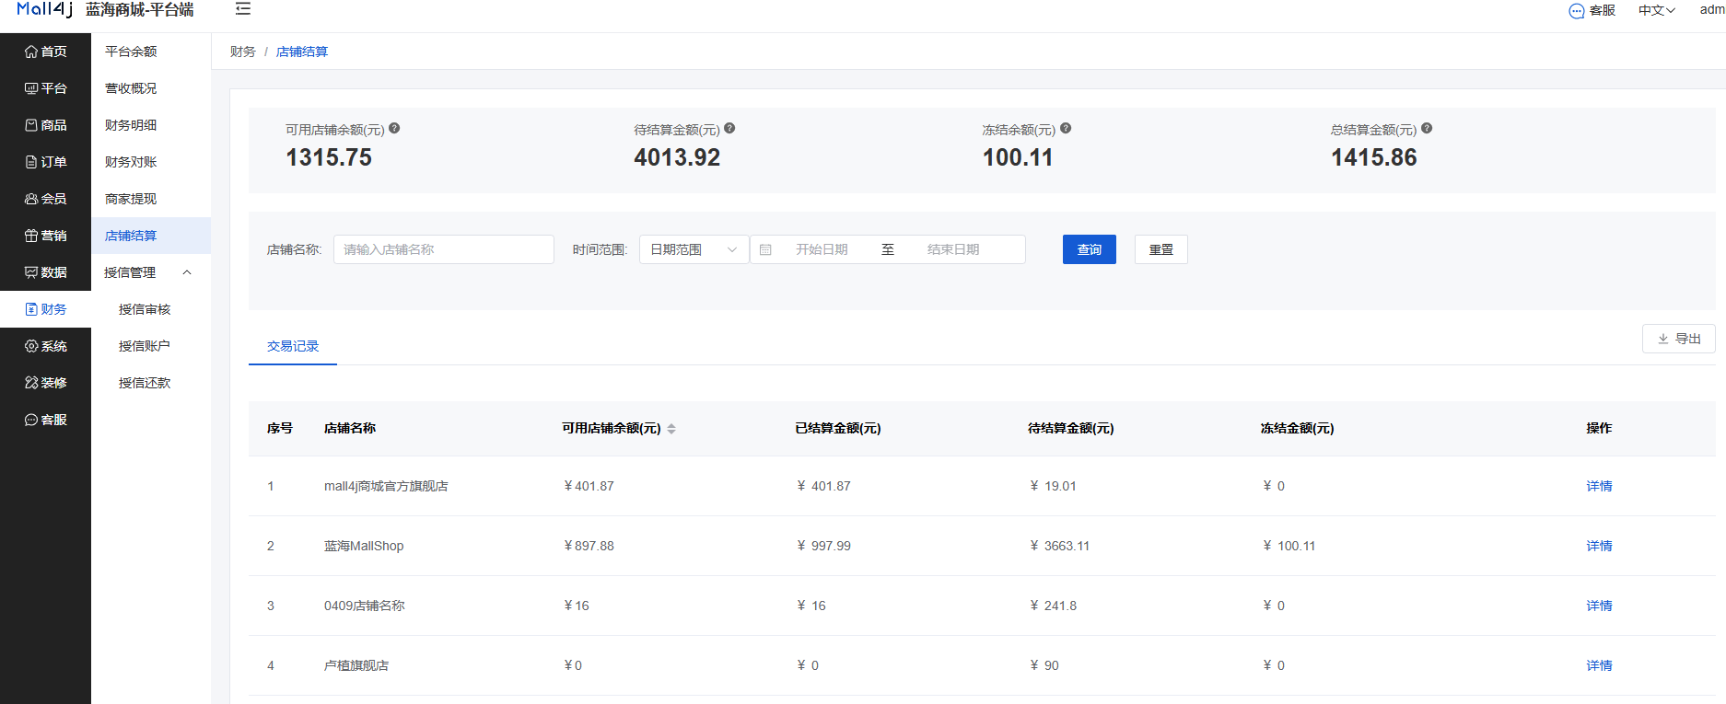Open the 日期范围 dropdown
1726x704 pixels.
(694, 249)
